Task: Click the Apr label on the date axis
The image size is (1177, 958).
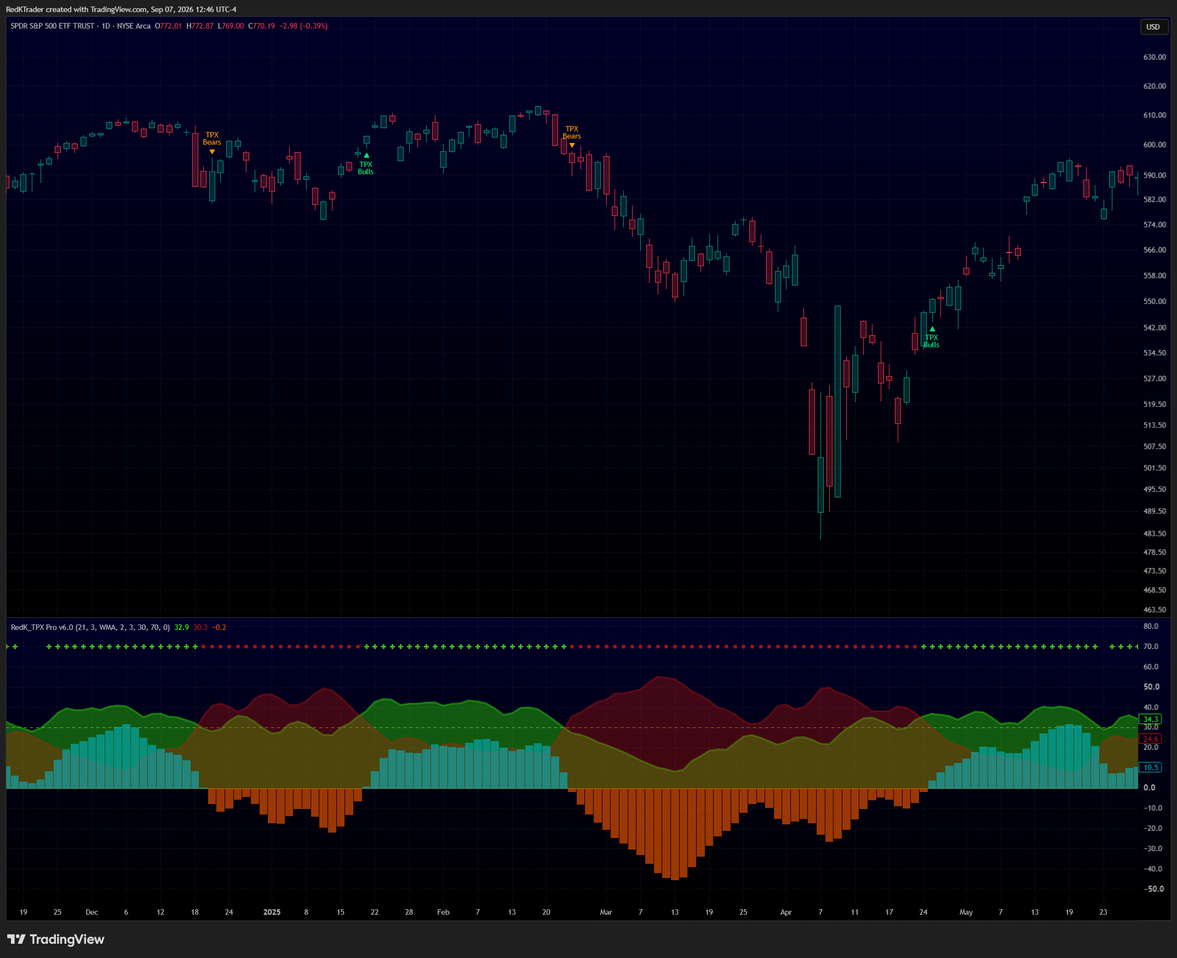Action: [786, 911]
